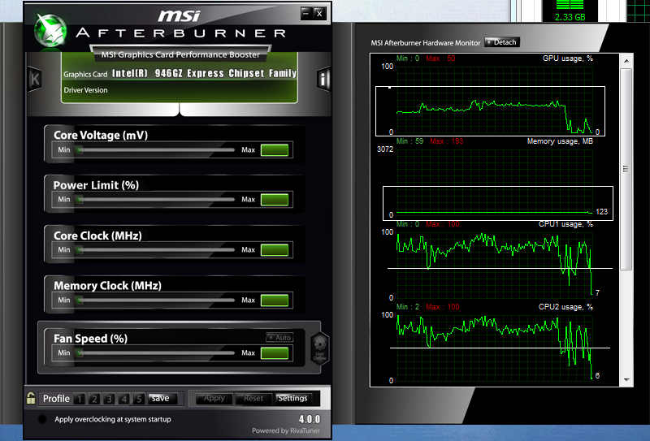Viewport: 650px width, 441px height.
Task: Select profile slot 3
Action: [x=109, y=399]
